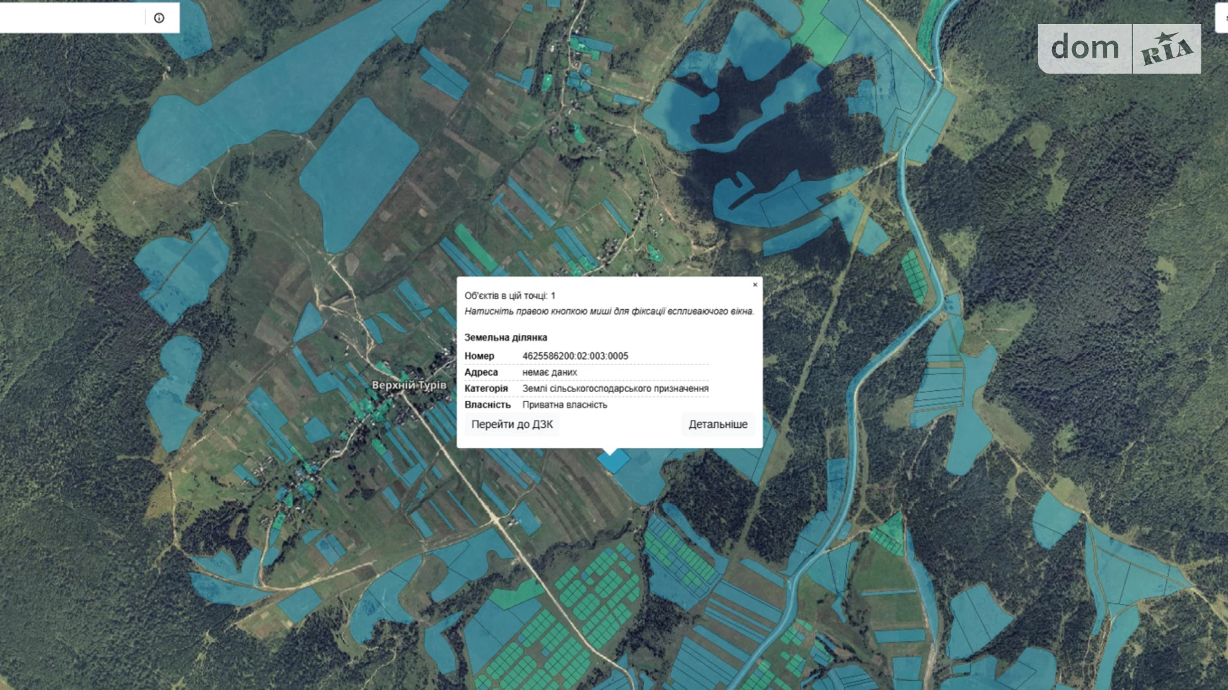Focus the map search input field
Image resolution: width=1228 pixels, height=690 pixels.
[x=70, y=18]
